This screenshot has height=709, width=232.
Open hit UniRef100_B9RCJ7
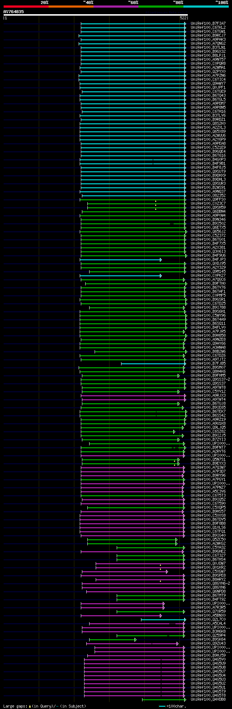coord(208,35)
